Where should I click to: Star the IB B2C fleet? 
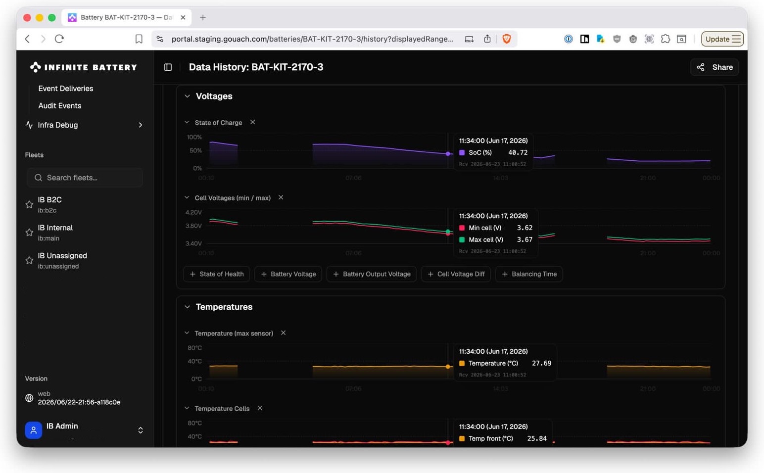(x=29, y=204)
